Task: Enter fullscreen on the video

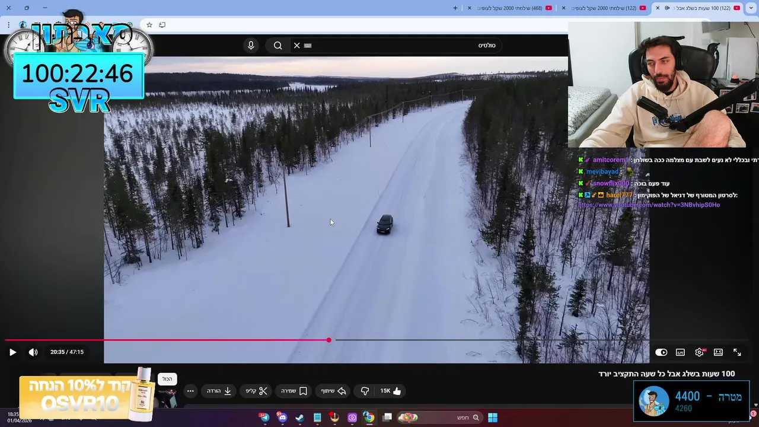Action: 737,352
